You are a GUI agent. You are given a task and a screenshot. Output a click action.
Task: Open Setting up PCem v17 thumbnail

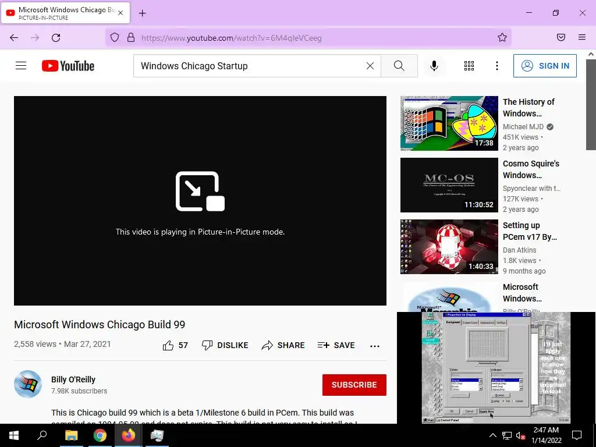449,247
